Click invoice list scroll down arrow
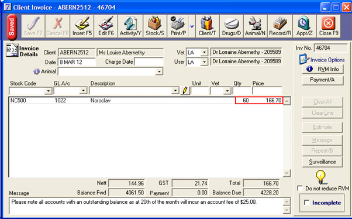The width and height of the screenshot is (352, 219). (287, 173)
